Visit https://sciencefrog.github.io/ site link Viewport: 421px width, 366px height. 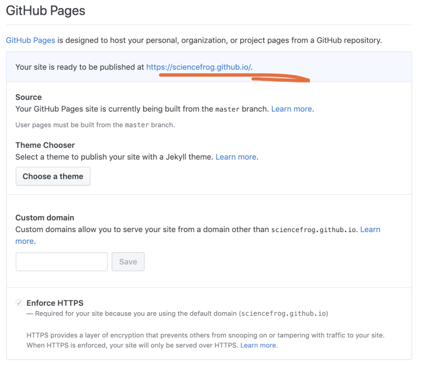198,67
